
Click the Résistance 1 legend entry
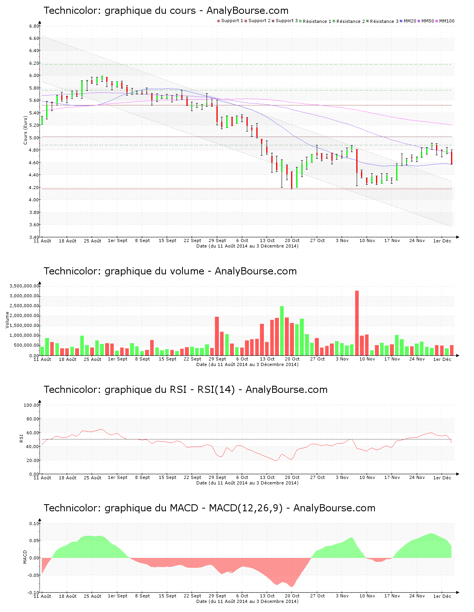click(317, 21)
